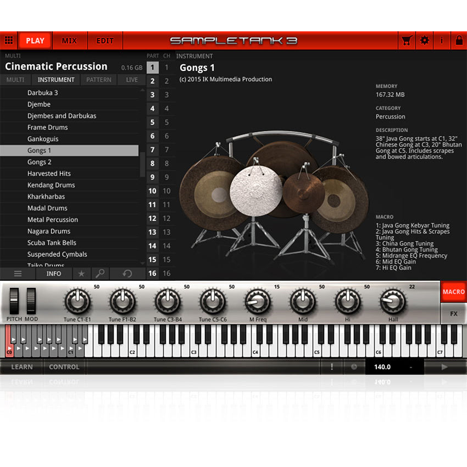Select MIDI channel 16

point(167,274)
